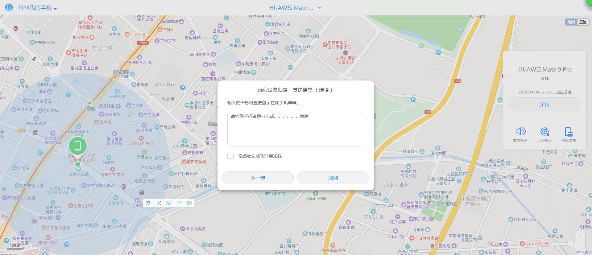Open the 查找我的手机 dropdown menu
Viewport: 592px width, 255px height.
click(x=37, y=8)
